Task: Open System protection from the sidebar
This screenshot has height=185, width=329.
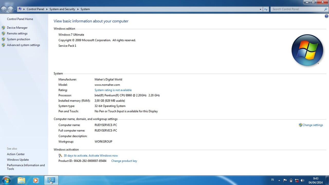Action: tap(18, 39)
